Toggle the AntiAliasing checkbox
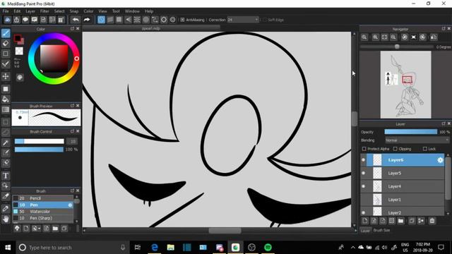Image resolution: width=452 pixels, height=254 pixels. click(x=182, y=20)
